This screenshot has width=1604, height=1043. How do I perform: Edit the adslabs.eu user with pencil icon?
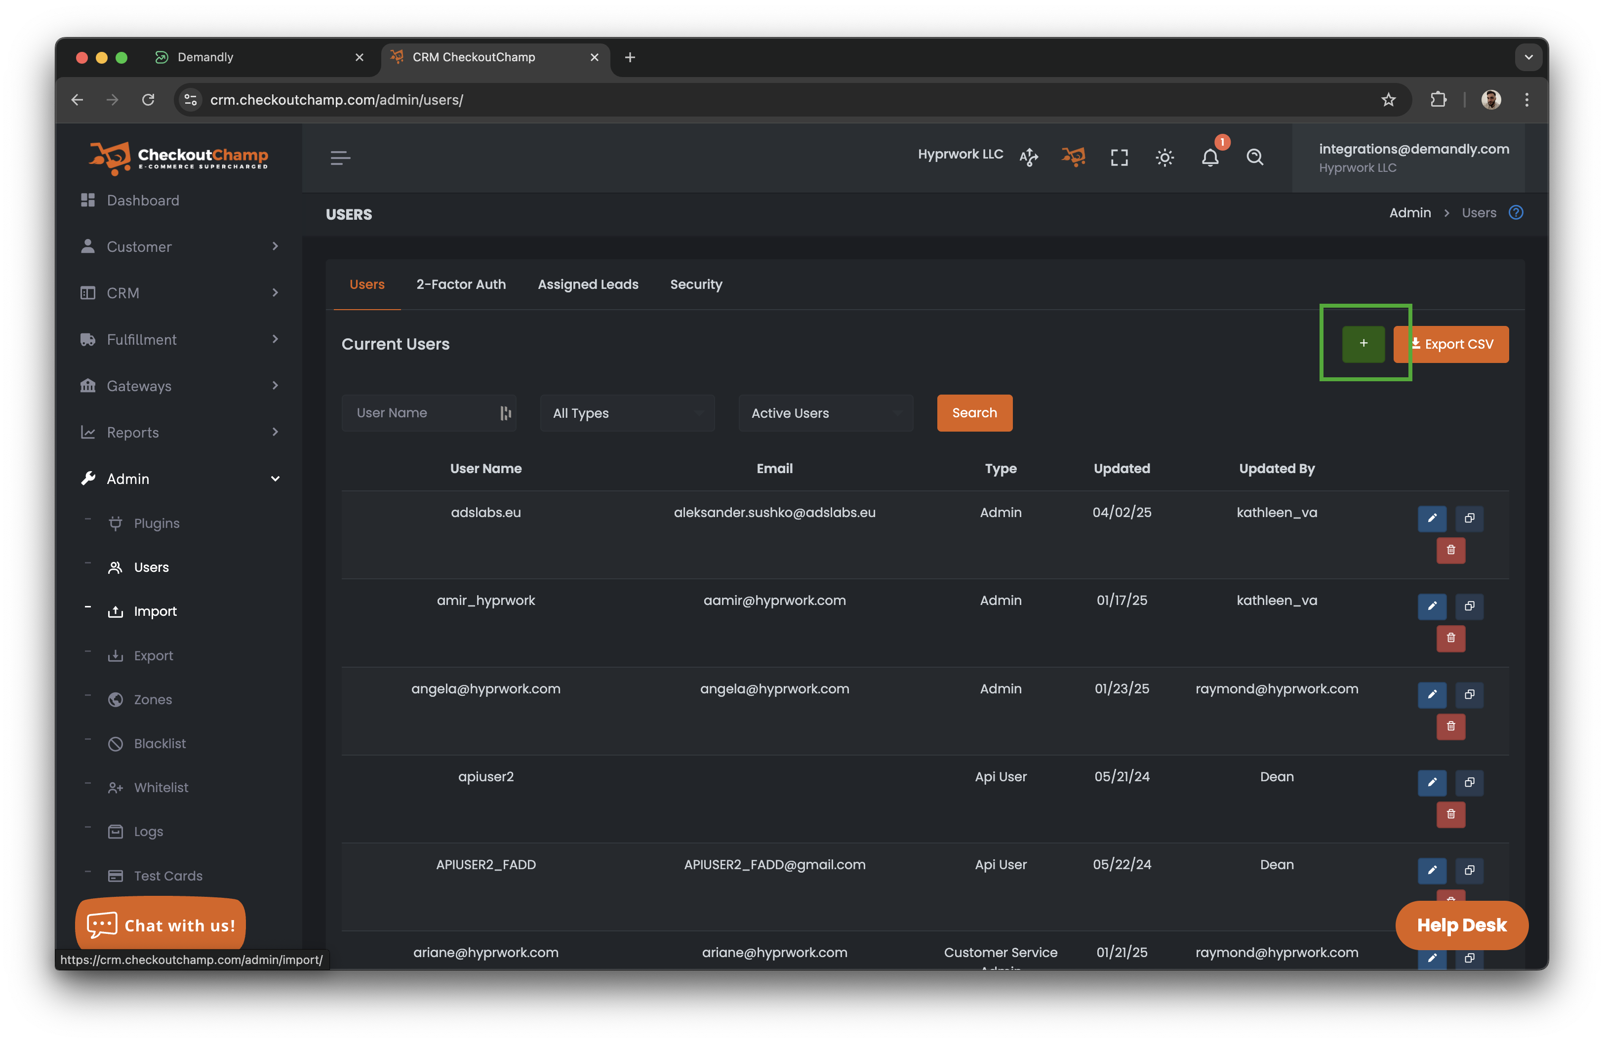point(1432,518)
